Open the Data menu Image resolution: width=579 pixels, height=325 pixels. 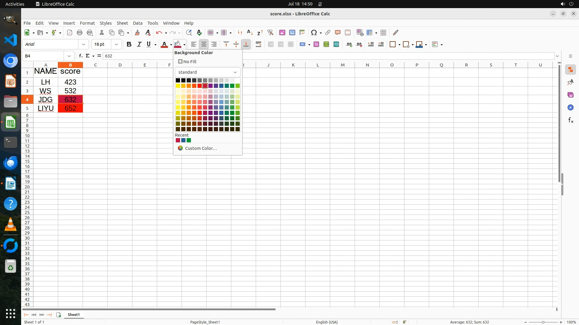click(x=138, y=23)
